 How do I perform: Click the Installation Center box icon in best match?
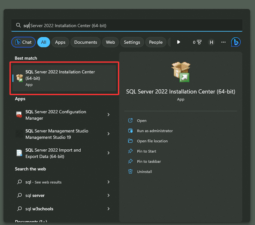[19, 78]
